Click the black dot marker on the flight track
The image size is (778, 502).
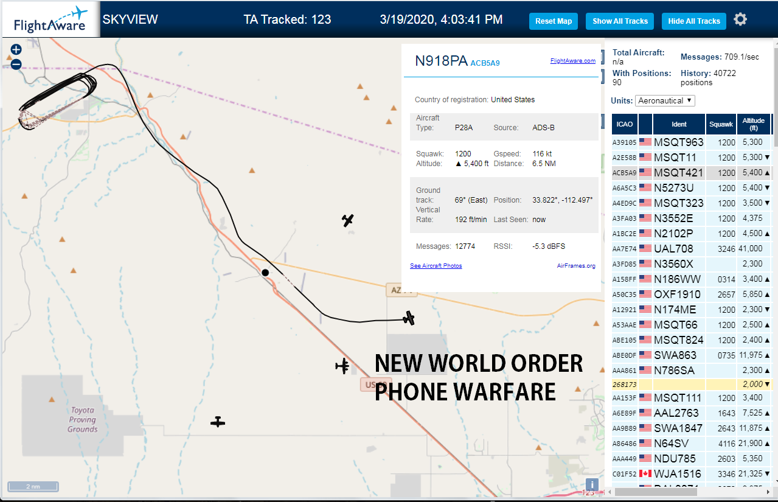coord(265,273)
